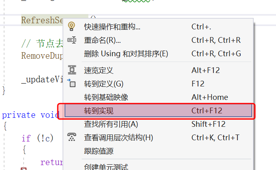Click the peek definition icon
This screenshot has width=276, height=170.
(x=72, y=70)
